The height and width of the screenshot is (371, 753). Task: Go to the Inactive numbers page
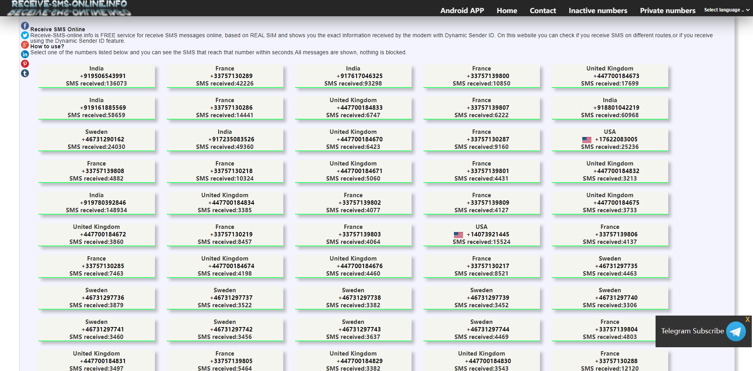[598, 11]
